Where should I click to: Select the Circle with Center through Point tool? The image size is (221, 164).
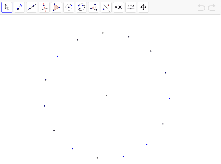pyautogui.click(x=69, y=7)
